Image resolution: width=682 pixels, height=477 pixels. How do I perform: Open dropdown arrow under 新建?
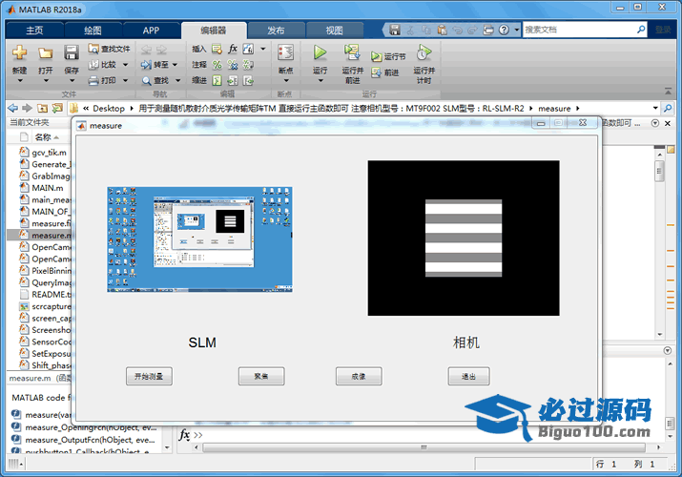(x=20, y=81)
